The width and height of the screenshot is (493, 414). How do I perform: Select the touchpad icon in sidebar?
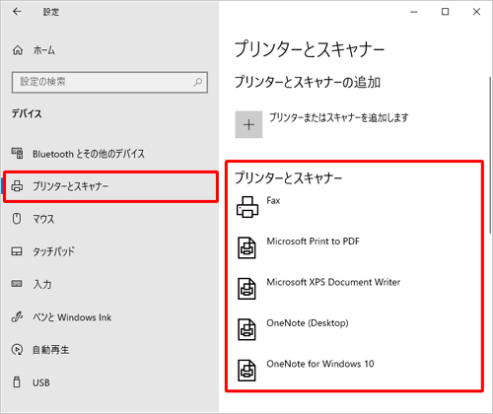click(17, 251)
